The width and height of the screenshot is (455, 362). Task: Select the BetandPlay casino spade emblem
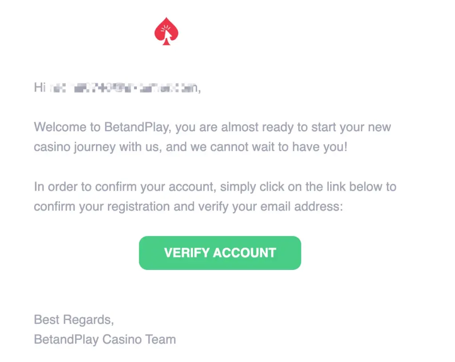tap(166, 30)
